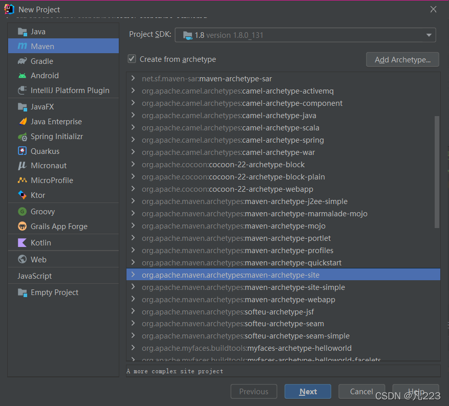The image size is (449, 406).
Task: Click the Web globe icon
Action: [23, 259]
